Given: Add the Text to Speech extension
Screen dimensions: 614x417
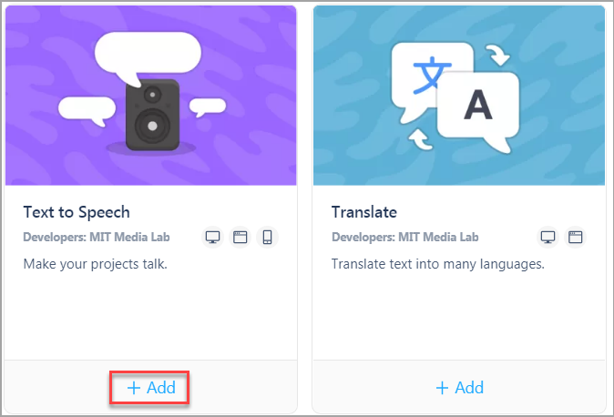Looking at the screenshot, I should coord(151,388).
